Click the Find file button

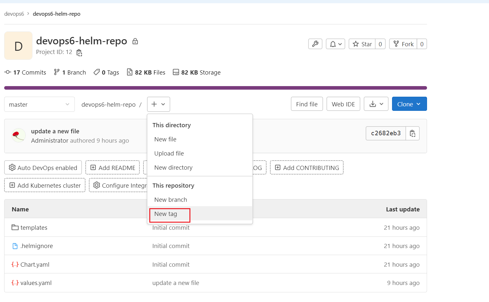tap(307, 104)
